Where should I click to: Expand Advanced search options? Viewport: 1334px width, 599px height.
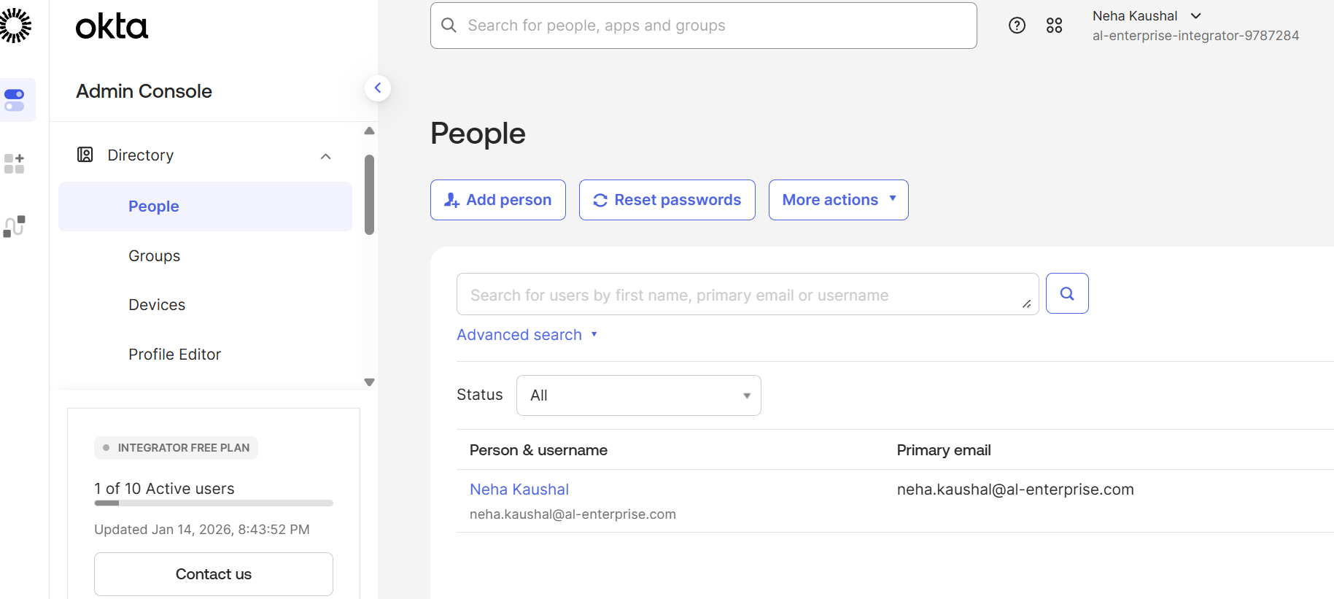click(x=519, y=334)
